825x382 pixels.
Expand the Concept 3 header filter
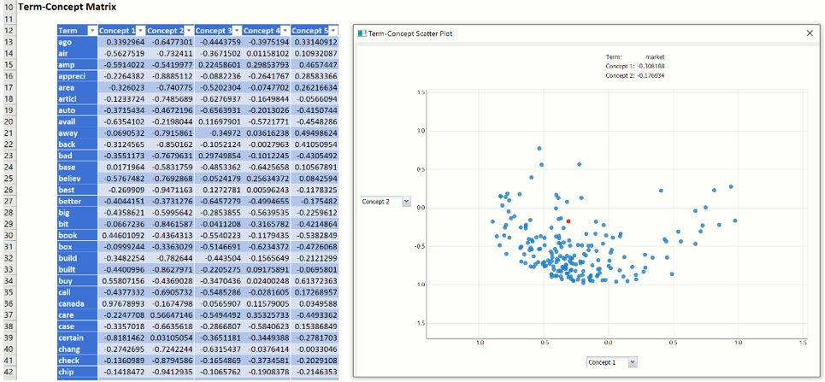237,31
